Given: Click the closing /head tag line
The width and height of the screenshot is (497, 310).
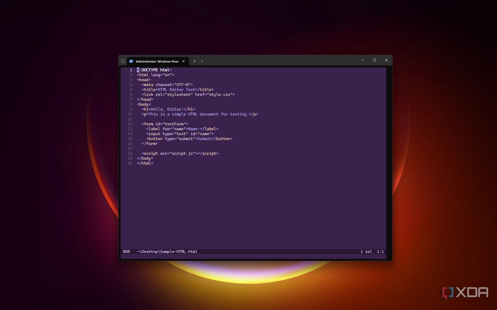Looking at the screenshot, I should (145, 99).
